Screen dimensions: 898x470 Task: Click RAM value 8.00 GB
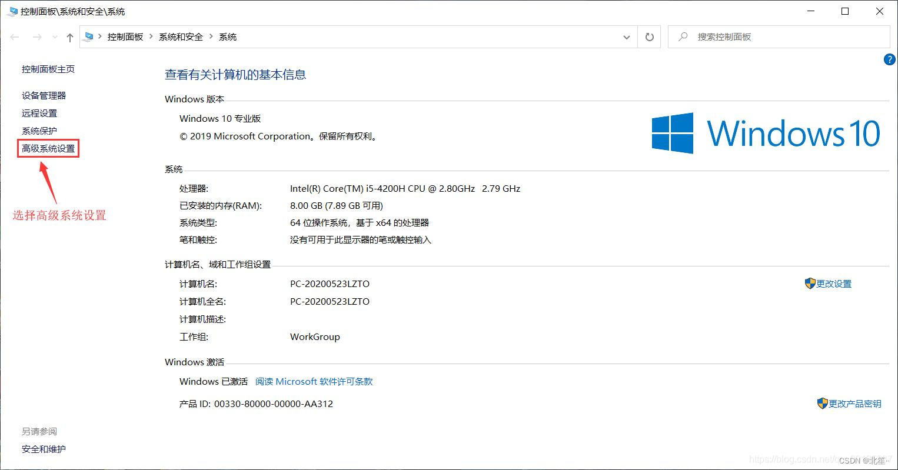pos(337,205)
